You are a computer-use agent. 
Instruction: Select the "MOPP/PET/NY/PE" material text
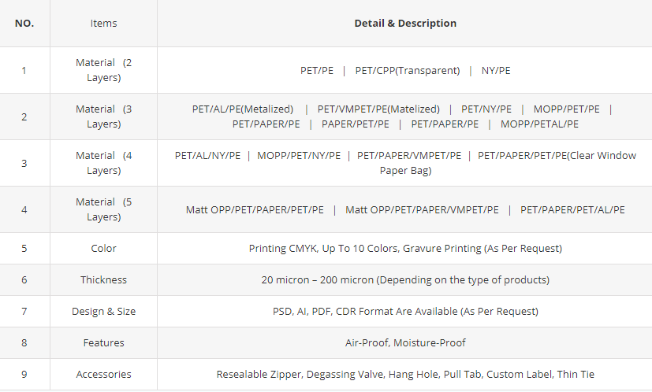pyautogui.click(x=299, y=155)
